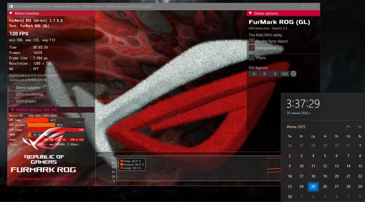This screenshot has width=365, height=202.
Task: Click the VRAM usage bar
Action: point(56,135)
